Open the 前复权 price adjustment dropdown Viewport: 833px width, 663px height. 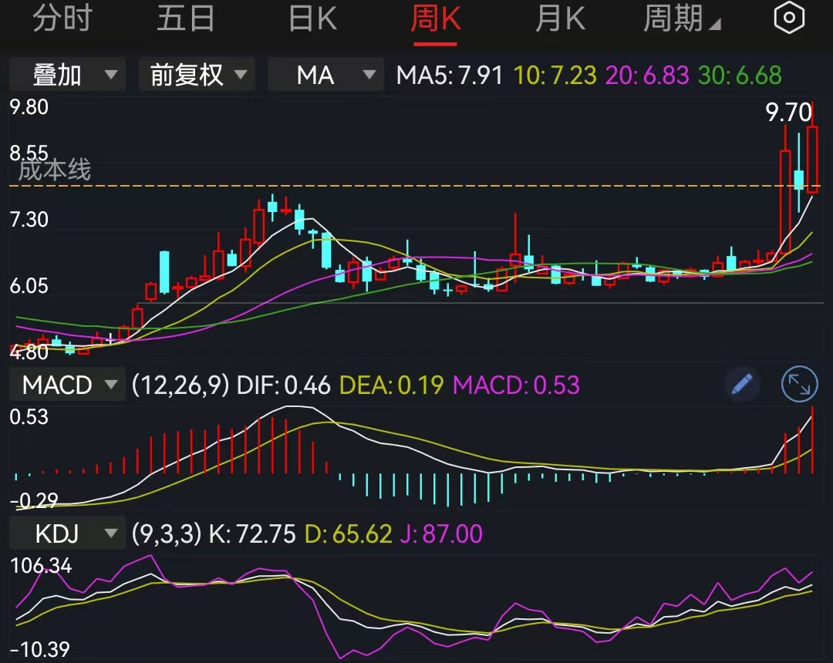[x=197, y=76]
